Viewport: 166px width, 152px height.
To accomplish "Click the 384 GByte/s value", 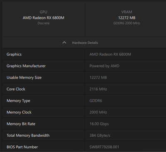I will (100, 135).
